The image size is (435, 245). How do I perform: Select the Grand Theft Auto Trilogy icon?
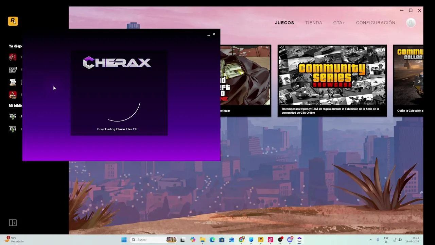coord(13,82)
